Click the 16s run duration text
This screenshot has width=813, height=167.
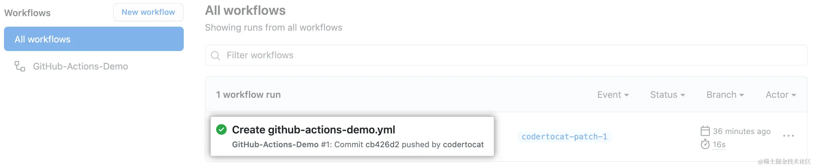(x=719, y=145)
